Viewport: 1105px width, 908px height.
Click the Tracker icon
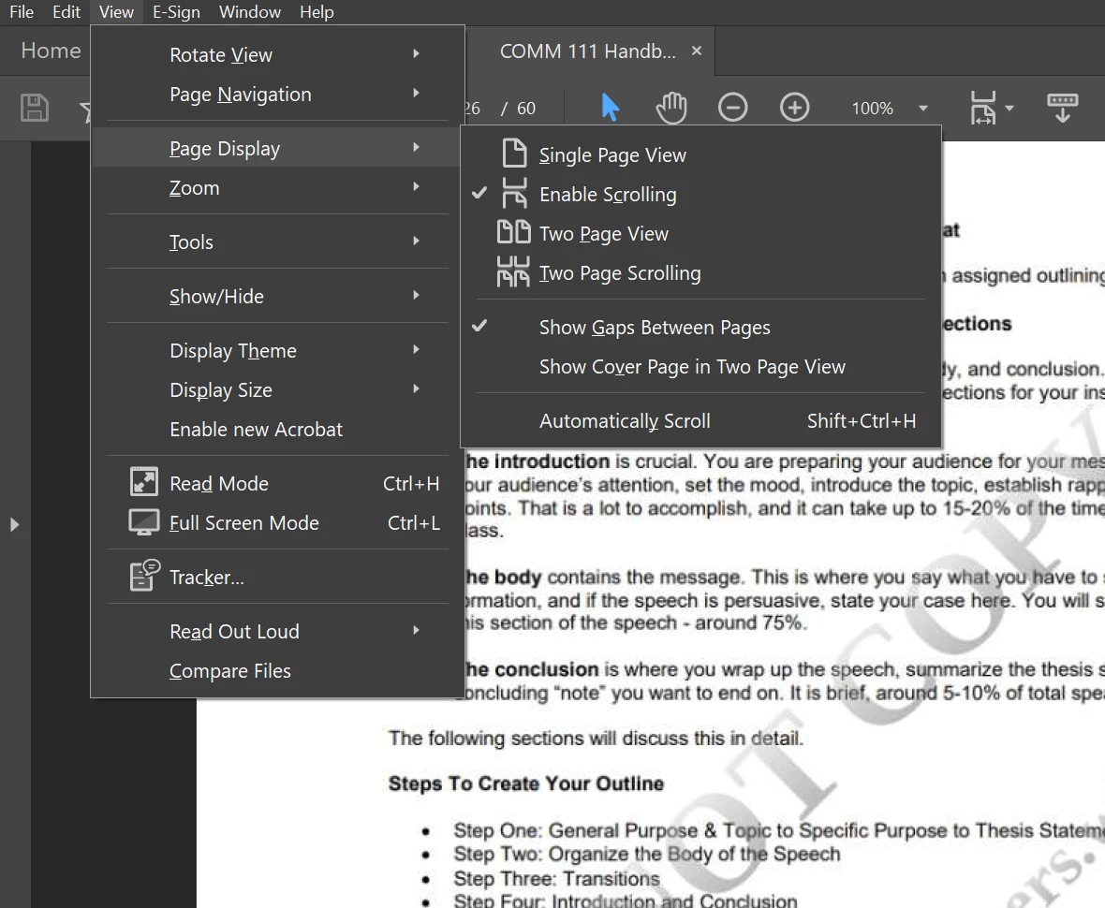[144, 576]
